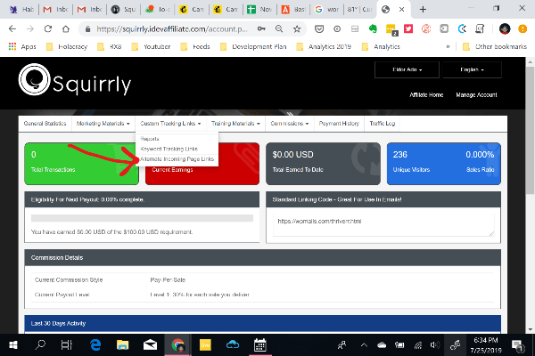Click the orange alert icon at toolbar end

(x=523, y=29)
